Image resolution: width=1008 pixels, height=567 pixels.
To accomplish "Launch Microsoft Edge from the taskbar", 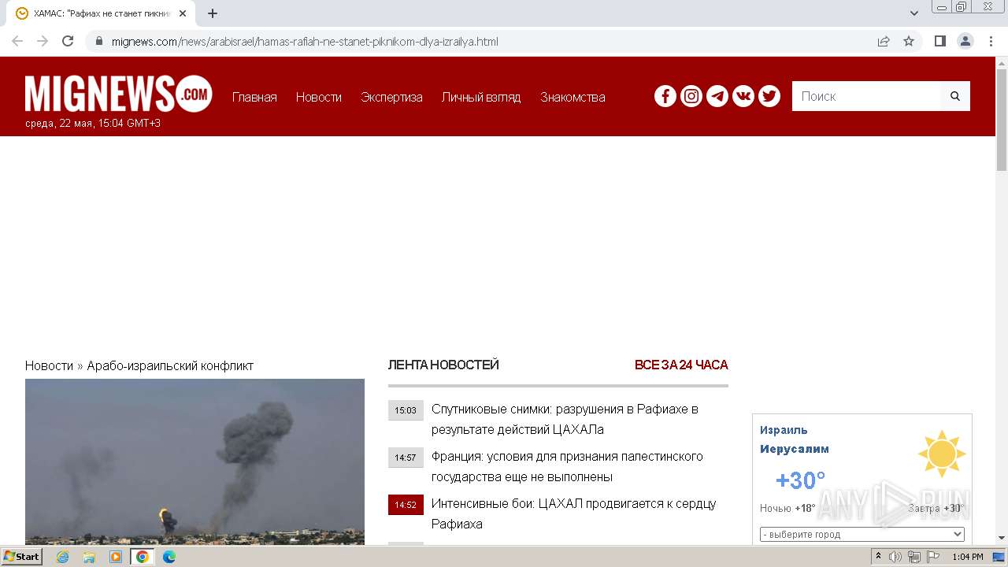I will (169, 557).
